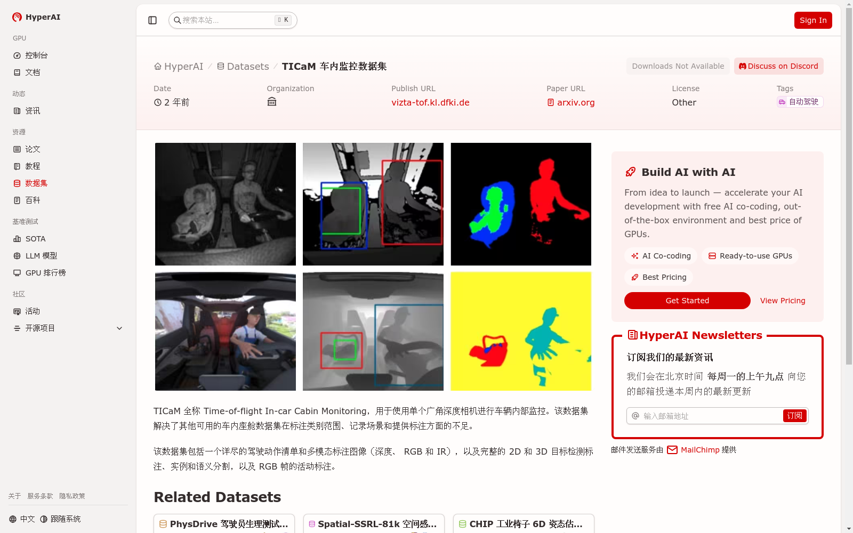Open the 服务条款 terms link

[40, 496]
